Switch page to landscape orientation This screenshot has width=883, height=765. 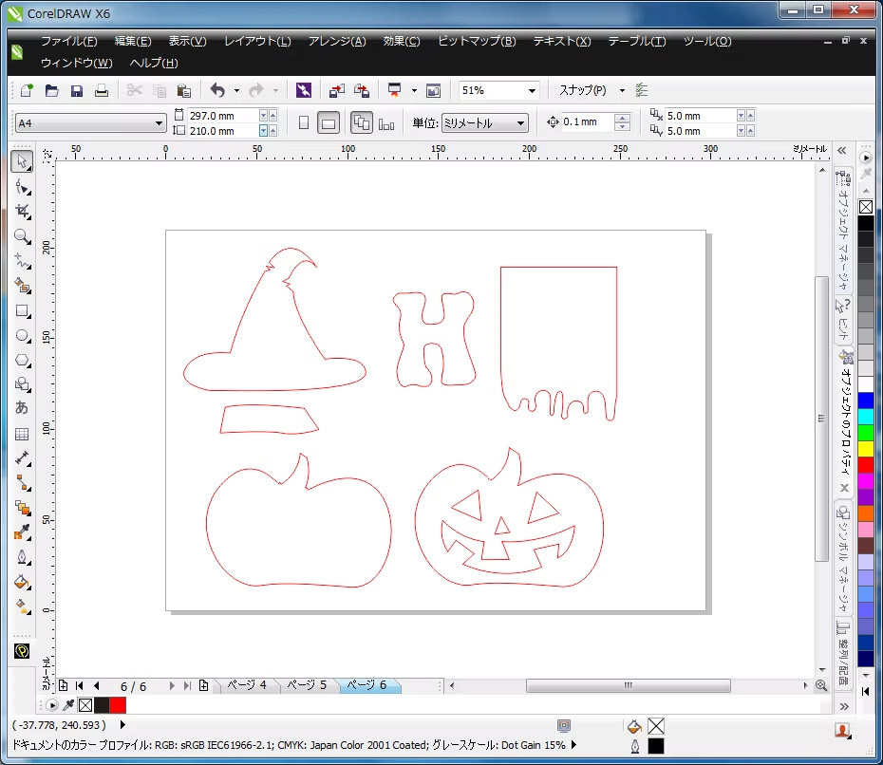pos(329,123)
